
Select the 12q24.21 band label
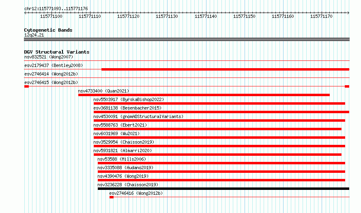(34, 35)
